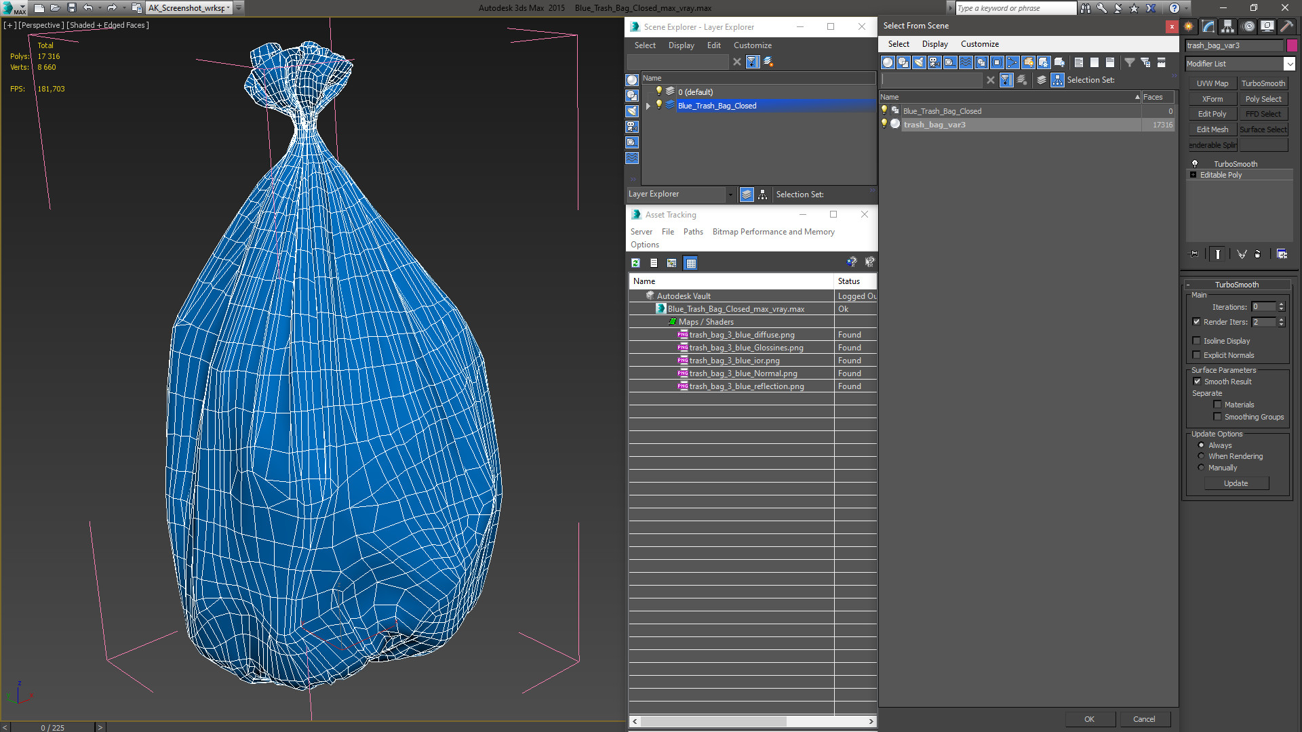
Task: Expand the Editable Poly stack entry
Action: point(1193,175)
